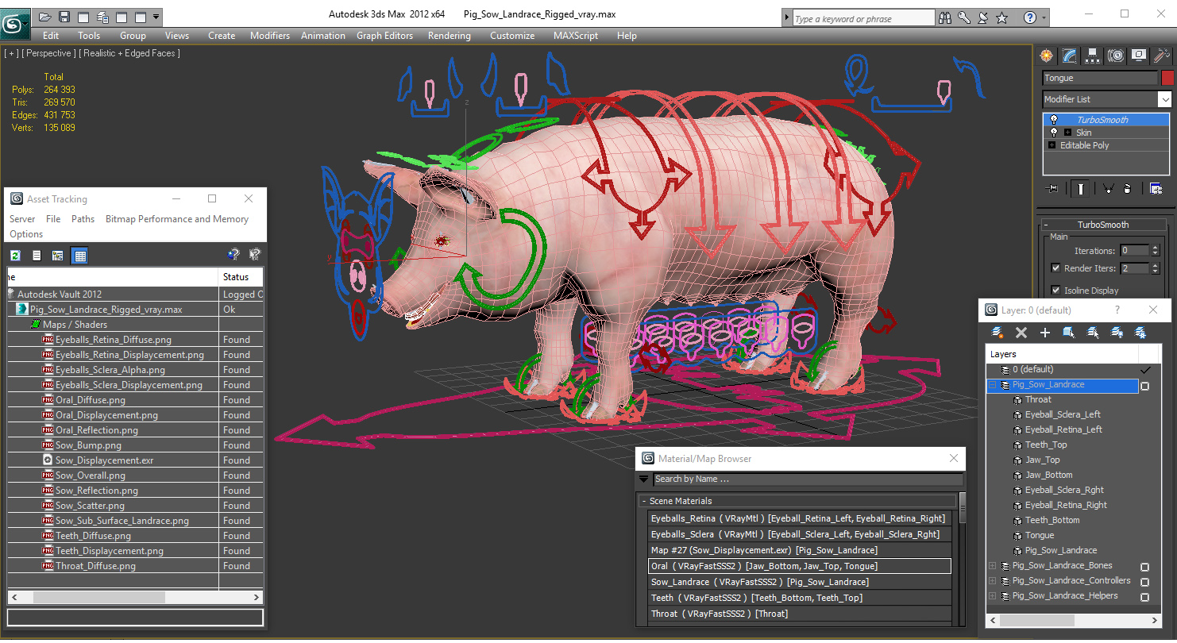Click the Status column header in Asset Tracking
The image size is (1177, 643).
(241, 277)
